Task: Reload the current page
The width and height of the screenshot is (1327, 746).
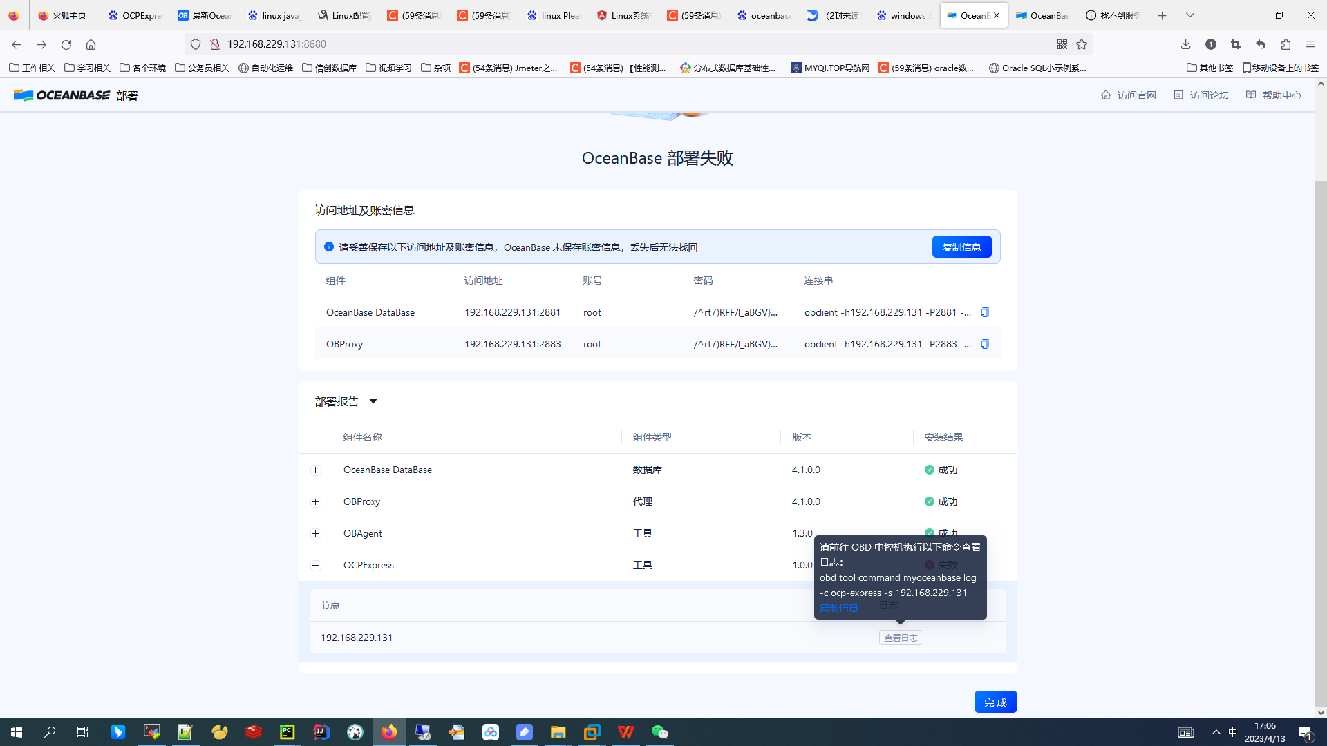Action: point(66,44)
